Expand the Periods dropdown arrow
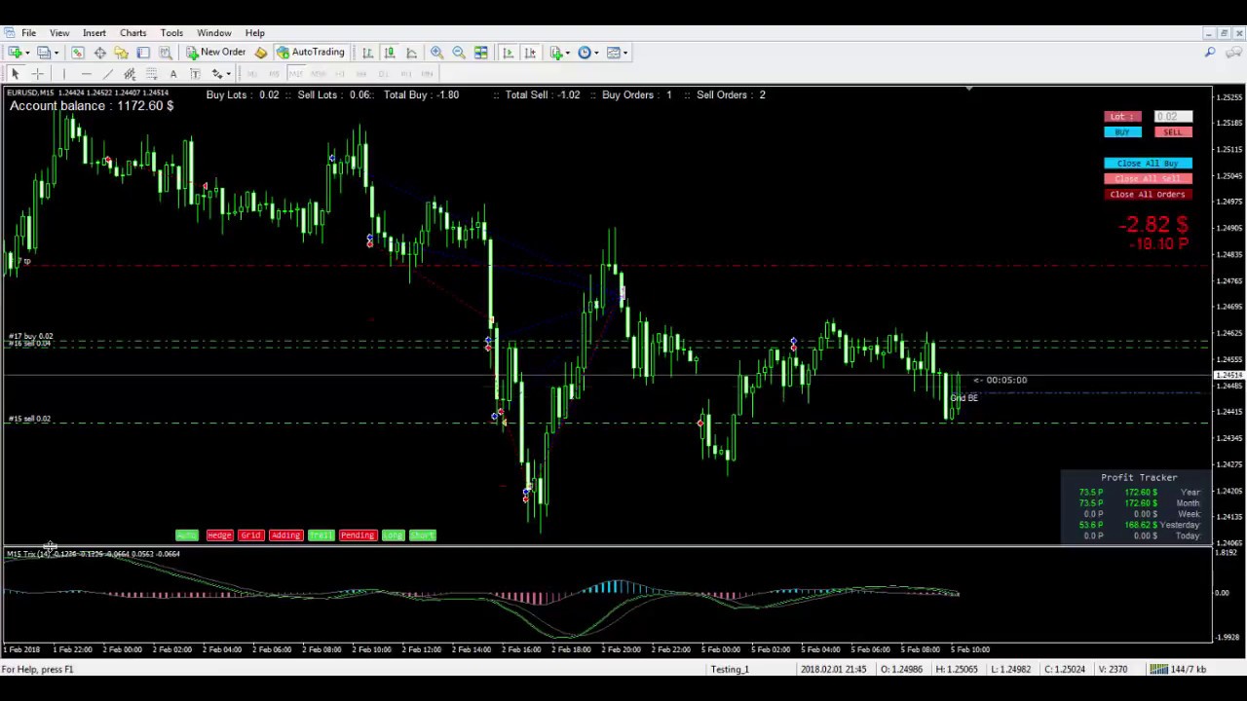Screen dimensions: 1247x701 [x=596, y=53]
